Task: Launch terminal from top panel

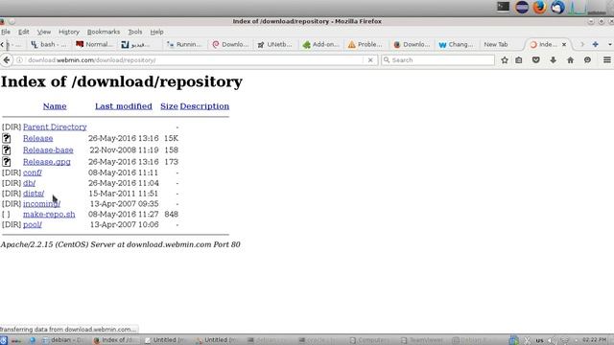Action: [x=503, y=7]
